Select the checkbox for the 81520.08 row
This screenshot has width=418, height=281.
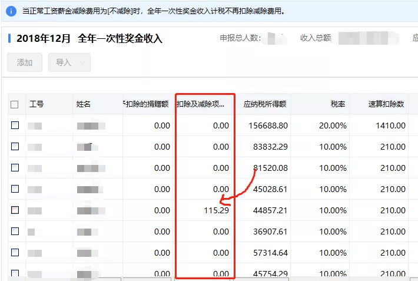coord(15,168)
